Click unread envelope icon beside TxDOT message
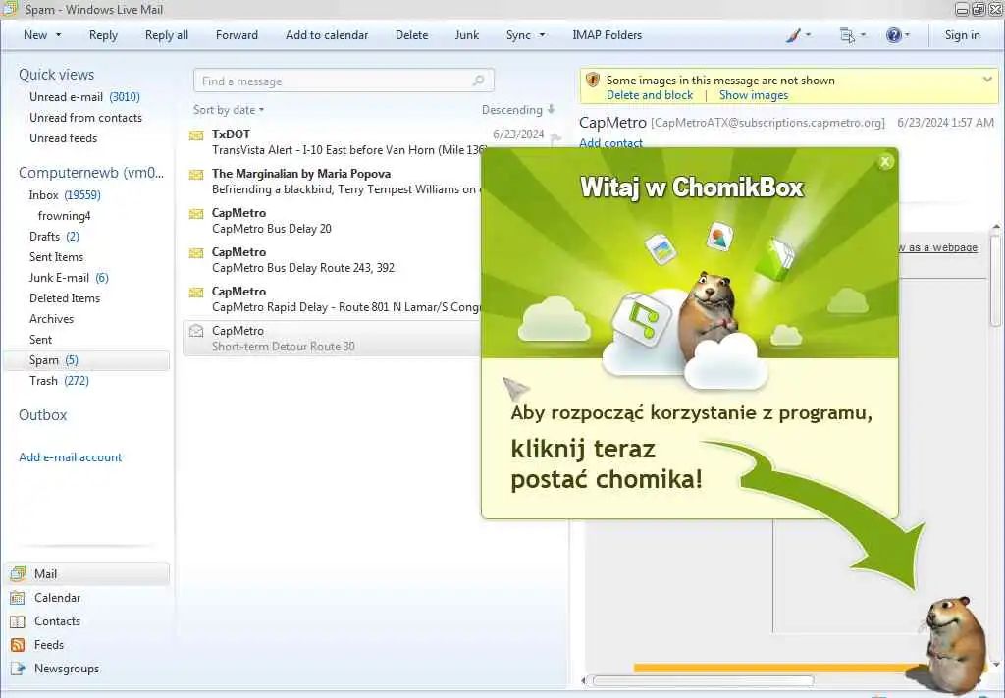This screenshot has height=698, width=1005. (x=196, y=135)
